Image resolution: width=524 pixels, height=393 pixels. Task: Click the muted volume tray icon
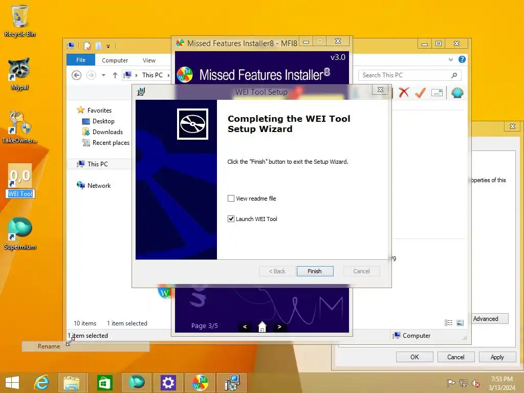475,383
